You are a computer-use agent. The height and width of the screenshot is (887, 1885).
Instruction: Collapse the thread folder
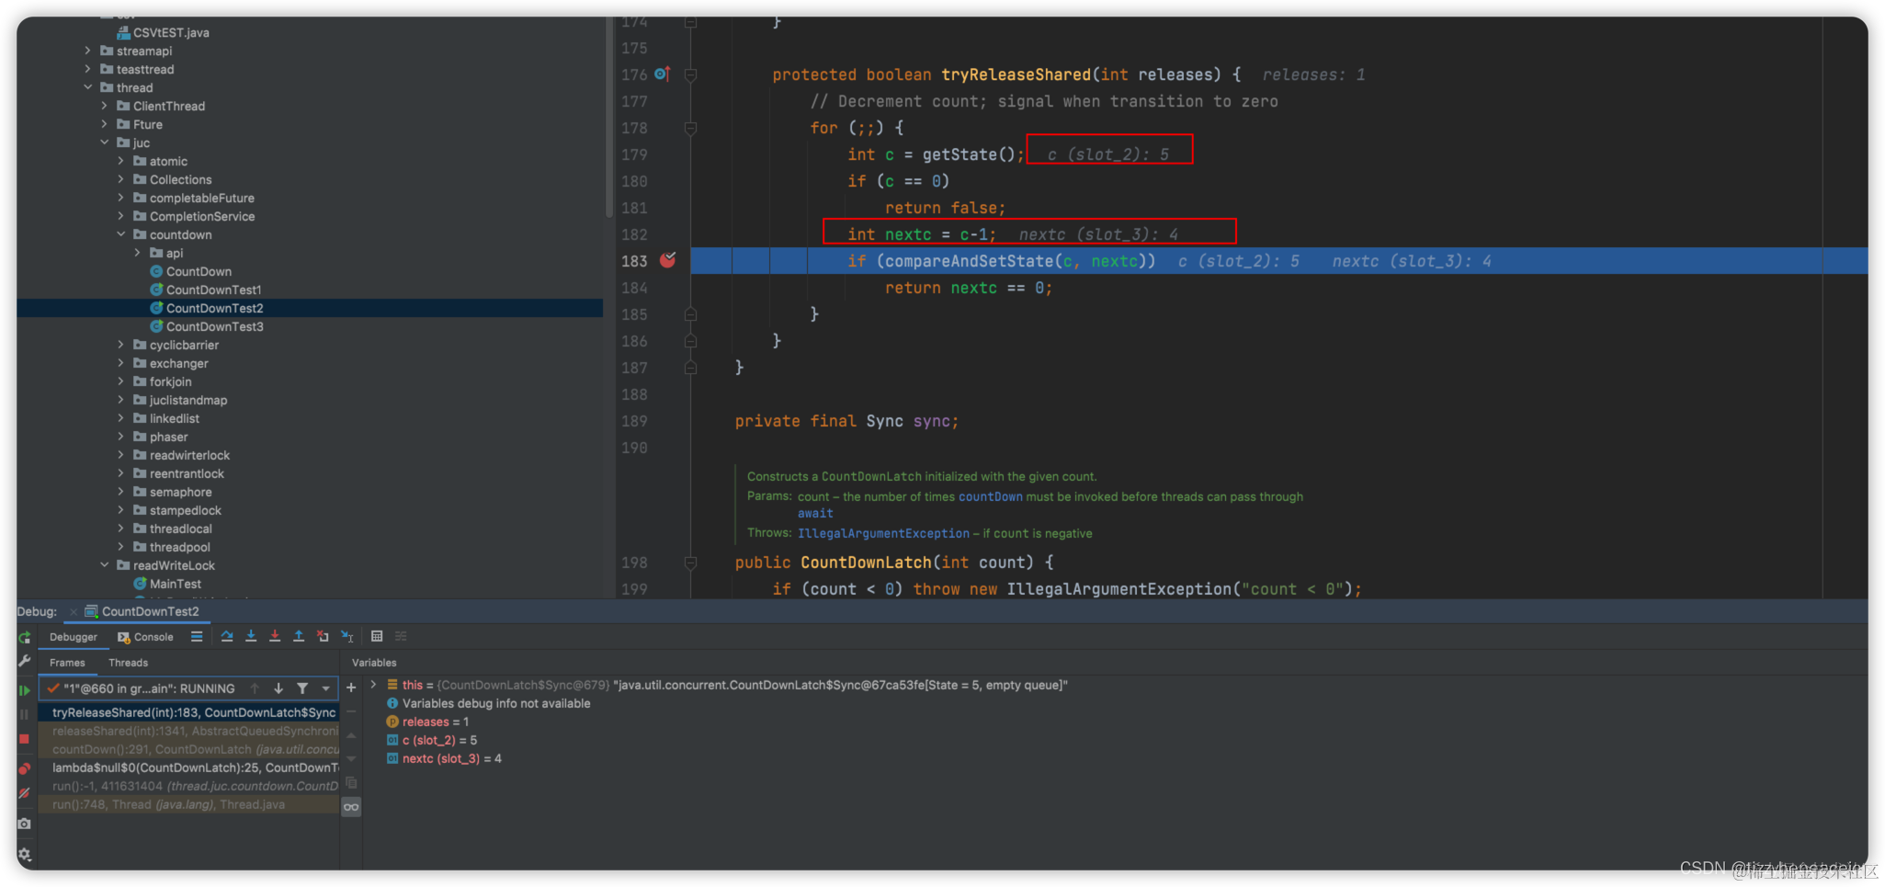pyautogui.click(x=88, y=87)
